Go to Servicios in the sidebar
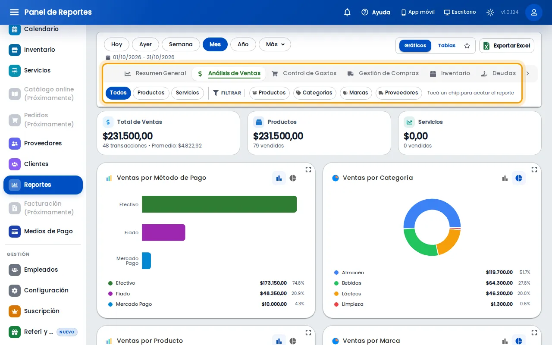 click(43, 70)
